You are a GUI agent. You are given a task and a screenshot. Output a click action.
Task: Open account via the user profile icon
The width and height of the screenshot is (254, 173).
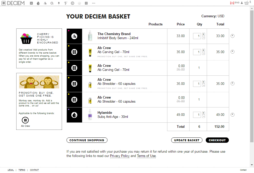[242, 3]
